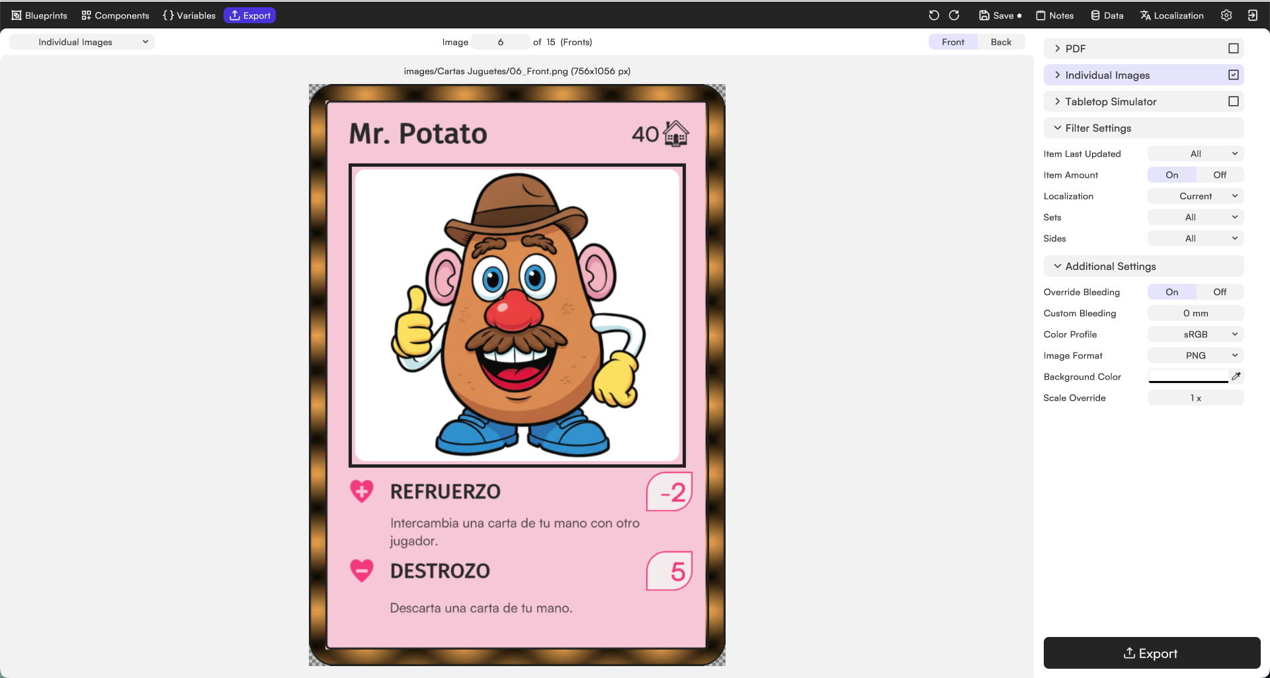Viewport: 1270px width, 678px height.
Task: Set Item Amount to On
Action: point(1172,175)
